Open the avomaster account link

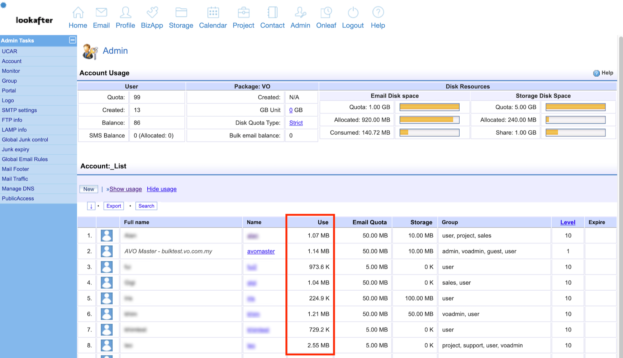click(261, 251)
